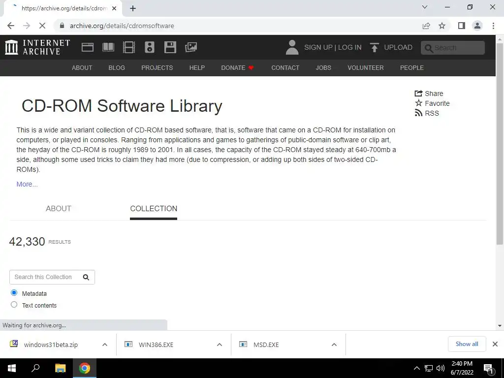Select the Text contents radio button
Image resolution: width=504 pixels, height=378 pixels.
point(14,304)
